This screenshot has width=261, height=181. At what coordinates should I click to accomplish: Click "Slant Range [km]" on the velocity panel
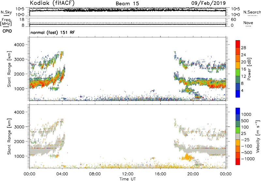[x=9, y=136]
